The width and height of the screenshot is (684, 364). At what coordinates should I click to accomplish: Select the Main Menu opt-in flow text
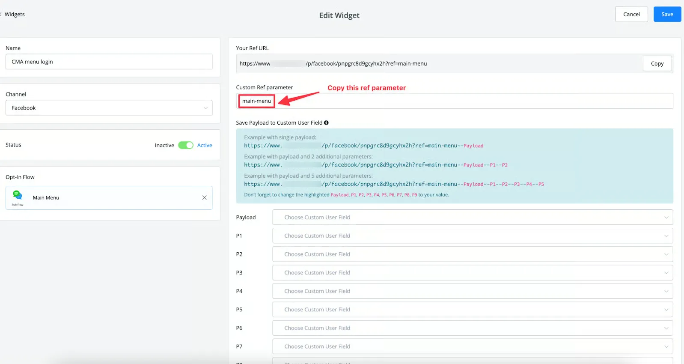coord(46,198)
